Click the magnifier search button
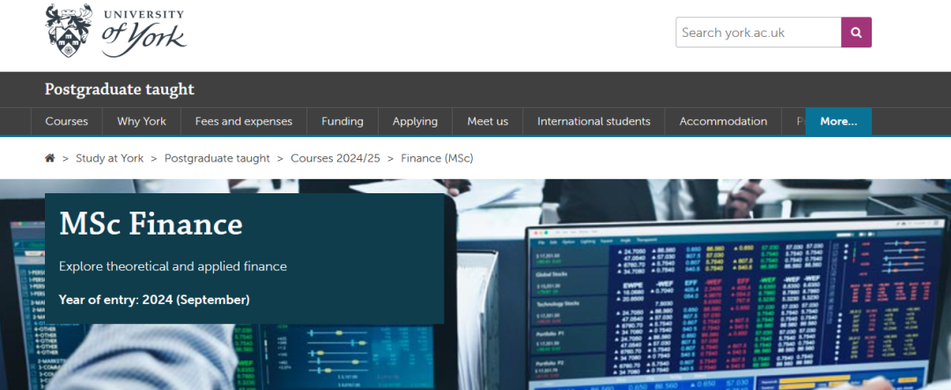Screen dimensions: 951x390 (x=857, y=32)
